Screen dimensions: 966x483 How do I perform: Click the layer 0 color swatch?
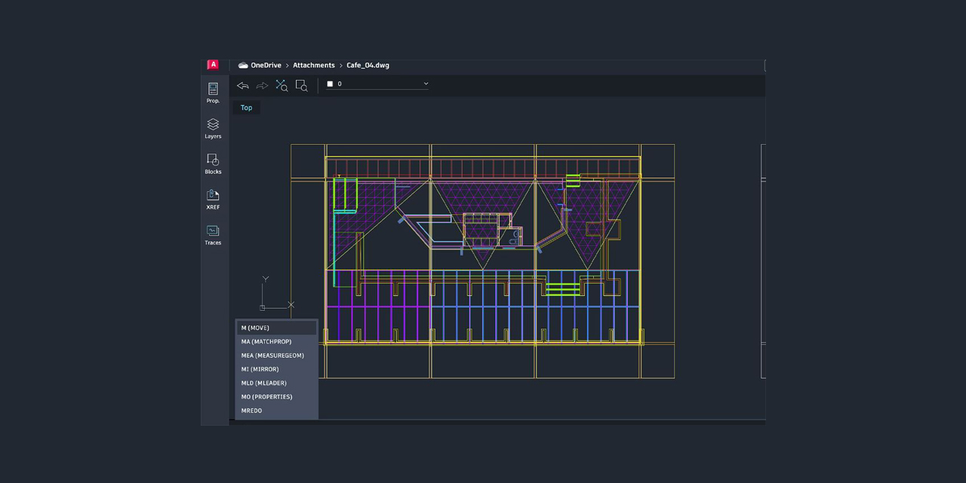click(329, 84)
